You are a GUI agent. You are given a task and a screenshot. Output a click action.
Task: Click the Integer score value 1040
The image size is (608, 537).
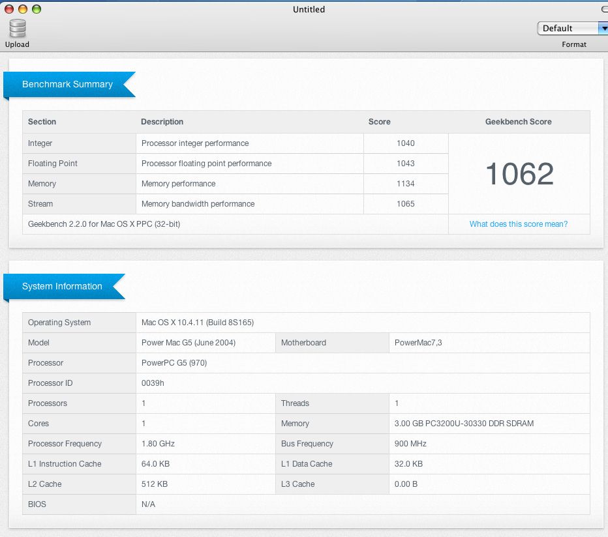pos(406,143)
